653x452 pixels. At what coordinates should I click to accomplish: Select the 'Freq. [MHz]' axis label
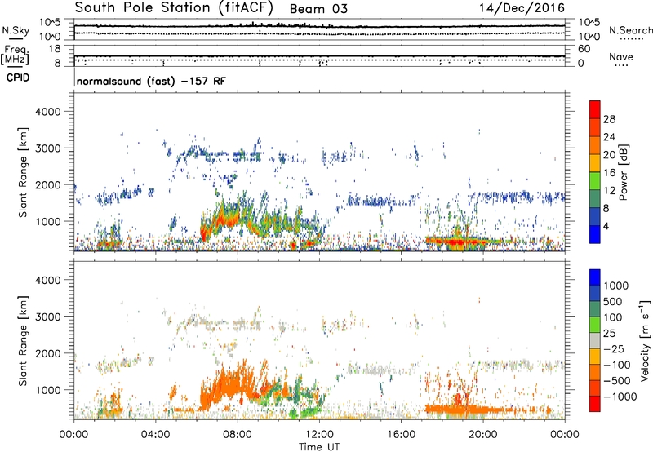tap(16, 55)
